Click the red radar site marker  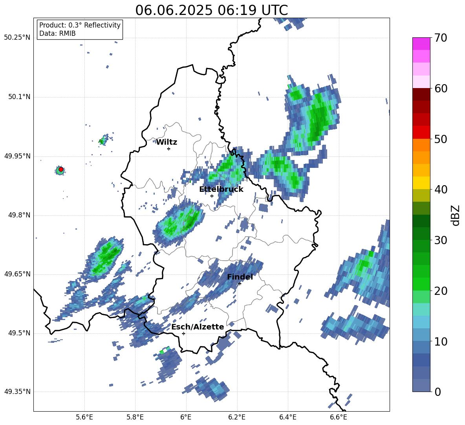pyautogui.click(x=61, y=169)
